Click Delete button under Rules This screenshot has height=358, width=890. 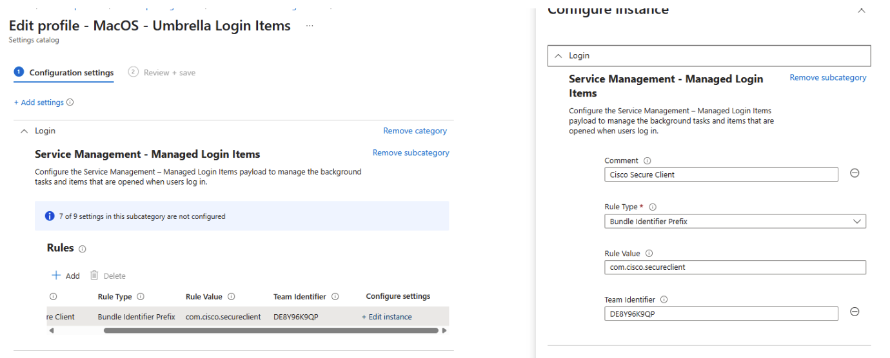coord(108,276)
